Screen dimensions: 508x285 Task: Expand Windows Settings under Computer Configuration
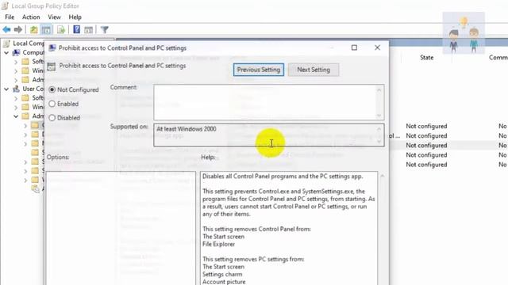pyautogui.click(x=16, y=70)
